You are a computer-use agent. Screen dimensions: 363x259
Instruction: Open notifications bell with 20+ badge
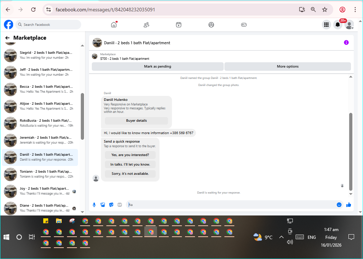click(338, 24)
